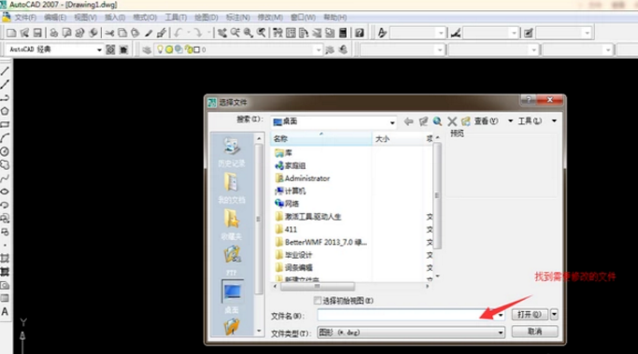
Task: Open the 修改(M) menu
Action: click(x=270, y=18)
